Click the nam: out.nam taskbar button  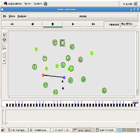coord(83,130)
